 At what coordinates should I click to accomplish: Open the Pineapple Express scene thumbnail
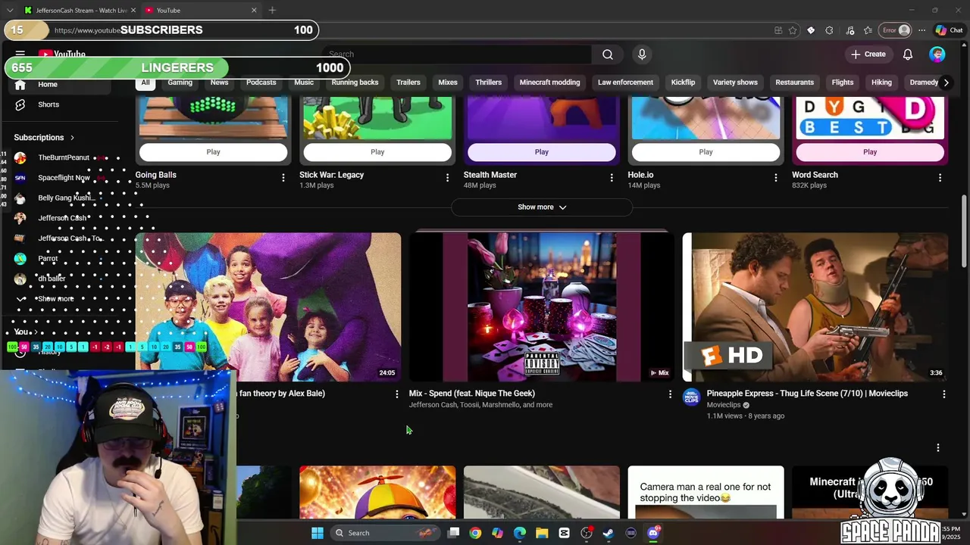coord(815,307)
